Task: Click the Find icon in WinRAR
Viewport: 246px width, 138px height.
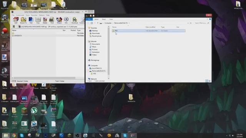Action: click(x=52, y=20)
